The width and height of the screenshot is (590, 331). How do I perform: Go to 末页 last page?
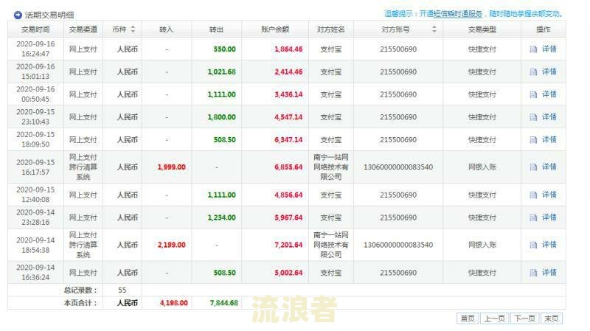coord(552,318)
